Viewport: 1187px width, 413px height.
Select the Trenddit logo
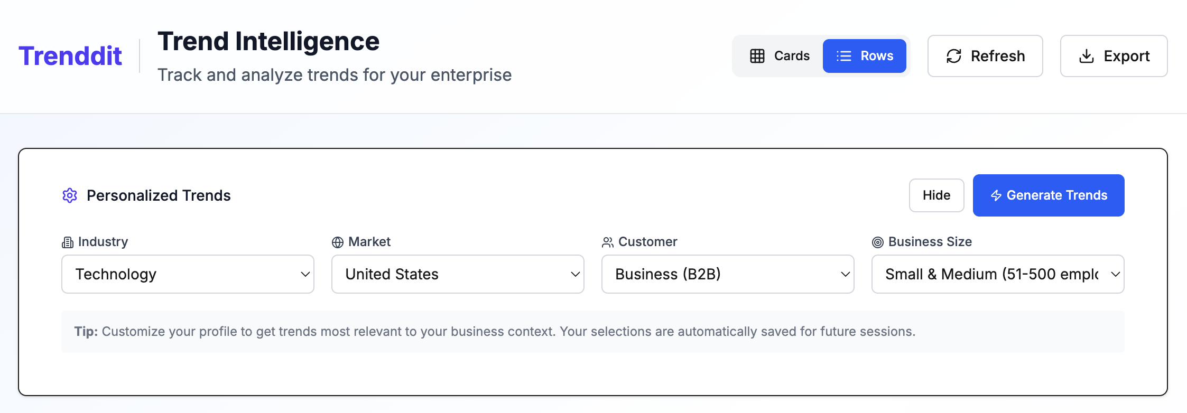(x=70, y=55)
